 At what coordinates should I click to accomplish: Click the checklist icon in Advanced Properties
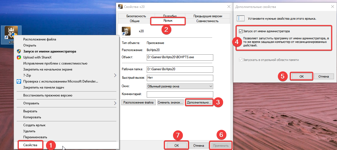tap(240, 19)
